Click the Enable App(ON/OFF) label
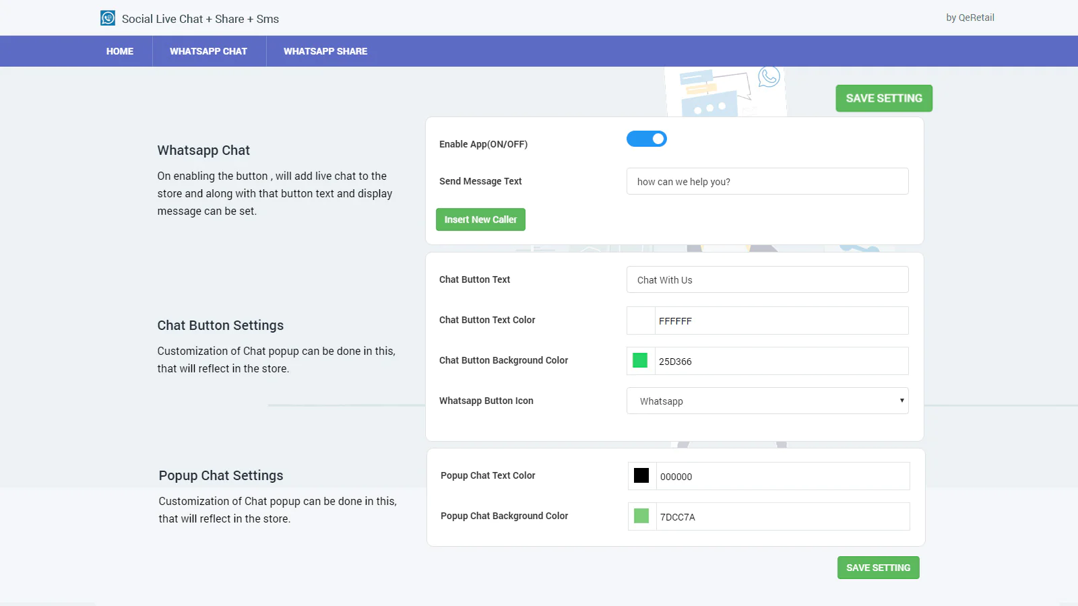 483,144
